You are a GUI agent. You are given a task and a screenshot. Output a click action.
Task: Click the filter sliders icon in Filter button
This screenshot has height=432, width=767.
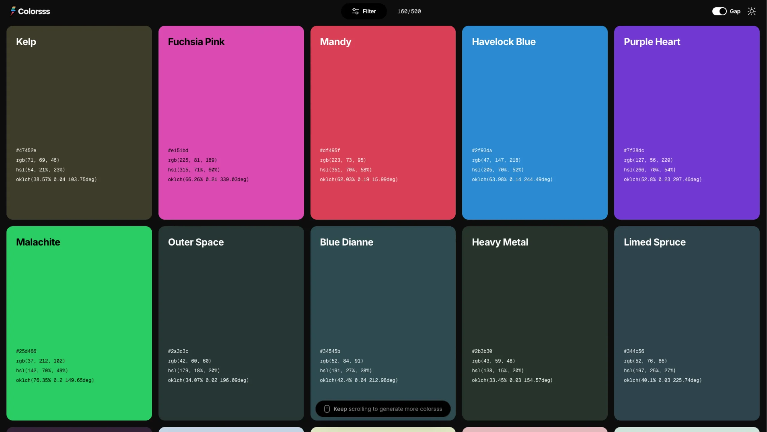pyautogui.click(x=355, y=11)
